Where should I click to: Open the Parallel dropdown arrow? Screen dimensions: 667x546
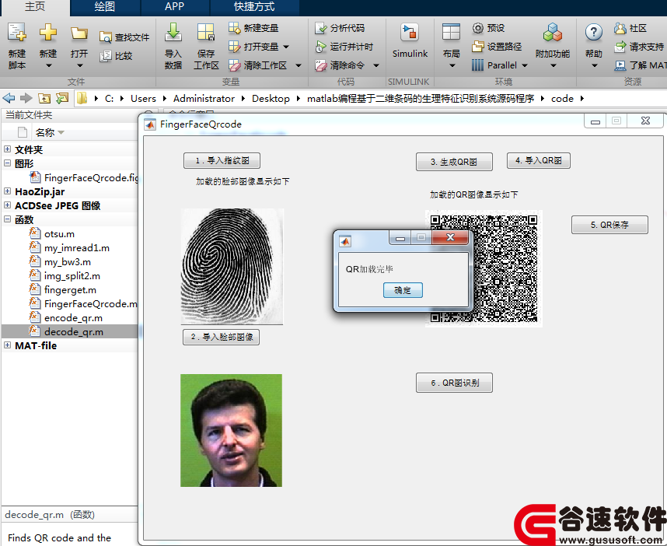(x=525, y=65)
